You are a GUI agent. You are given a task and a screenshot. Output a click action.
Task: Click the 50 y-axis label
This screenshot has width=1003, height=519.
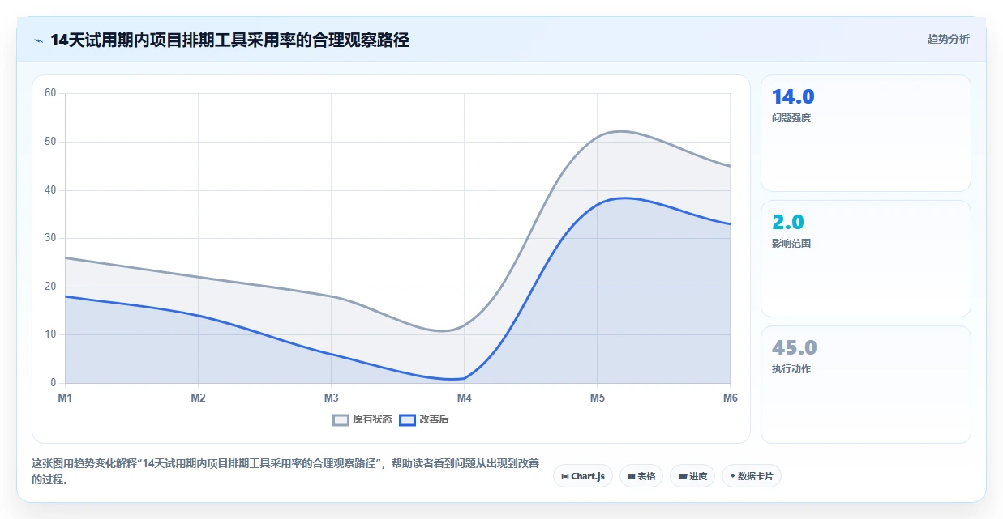[50, 142]
